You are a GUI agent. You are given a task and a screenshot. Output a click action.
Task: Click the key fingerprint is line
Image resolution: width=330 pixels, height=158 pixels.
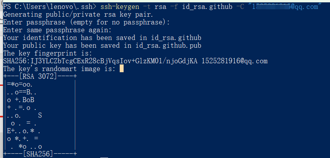(x=47, y=53)
